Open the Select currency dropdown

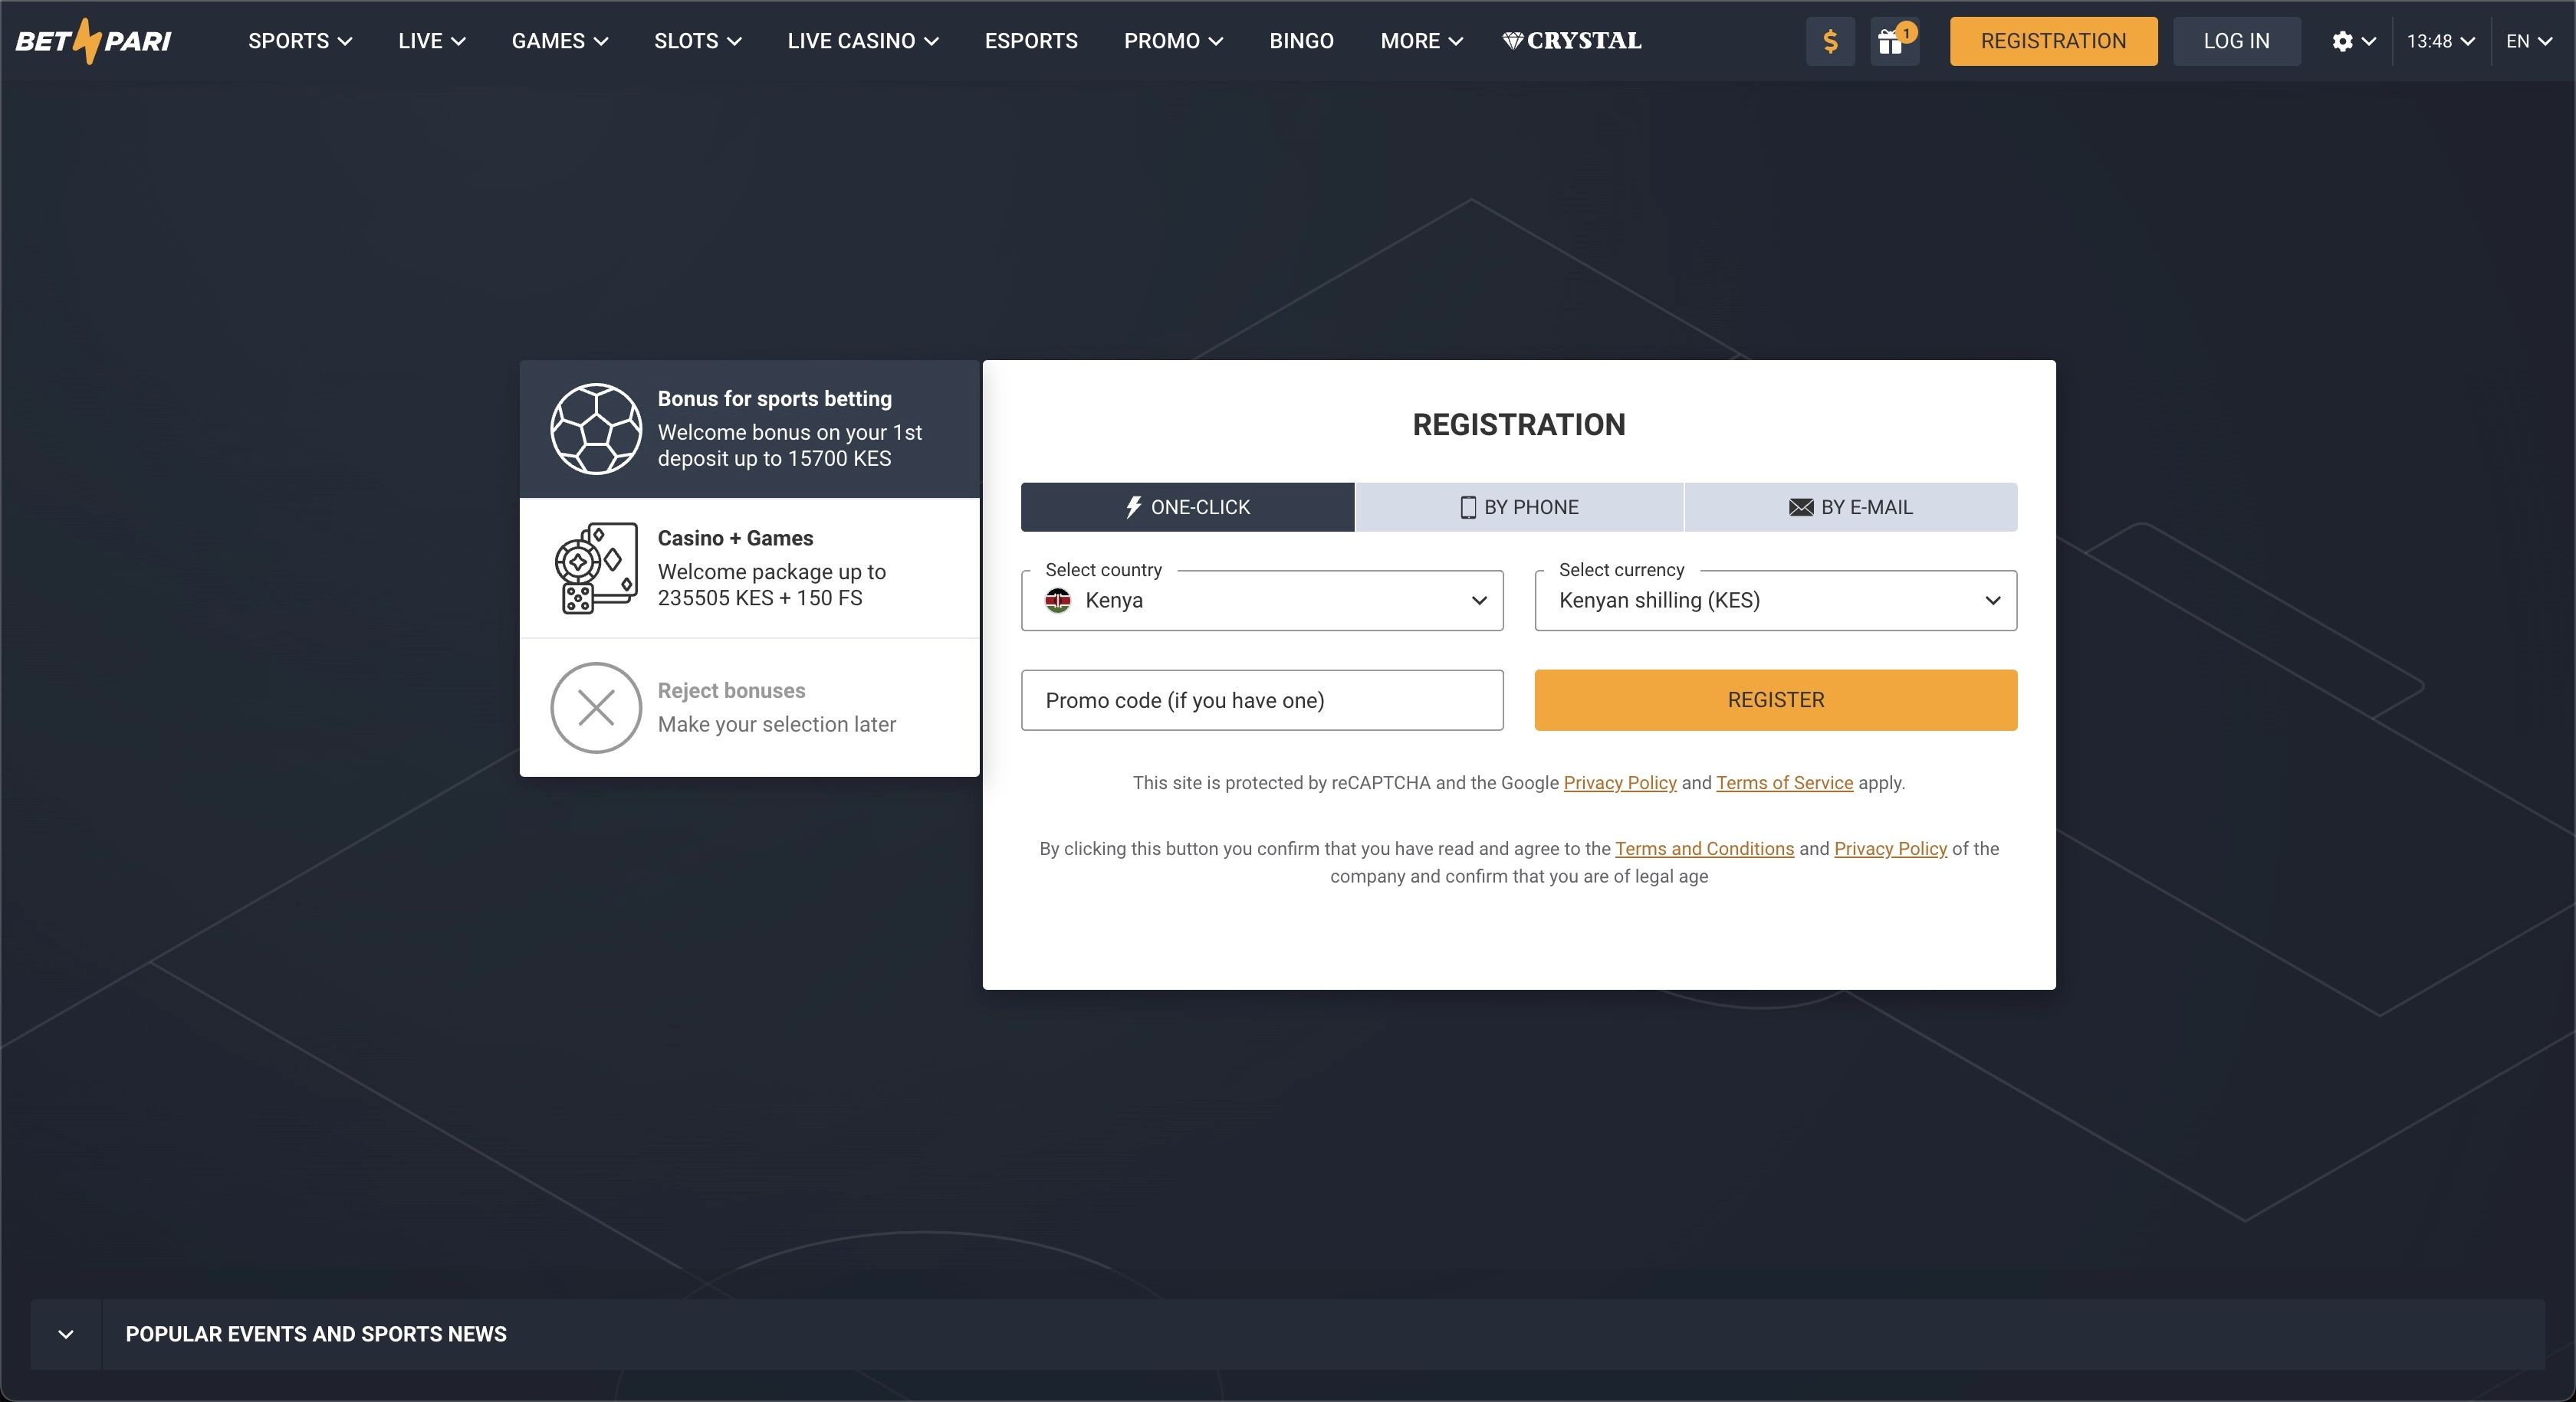(x=1776, y=600)
